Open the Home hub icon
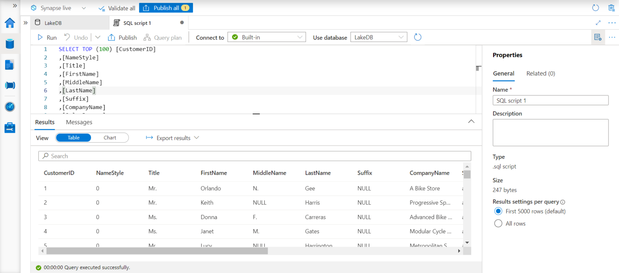The height and width of the screenshot is (273, 619). (10, 23)
